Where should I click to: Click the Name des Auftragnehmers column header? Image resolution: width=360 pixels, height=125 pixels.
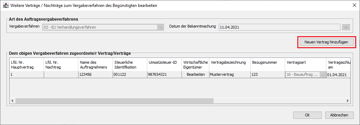click(95, 65)
